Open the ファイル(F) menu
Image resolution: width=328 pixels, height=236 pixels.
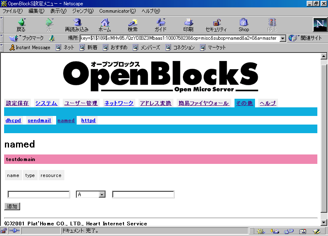[x=13, y=11]
